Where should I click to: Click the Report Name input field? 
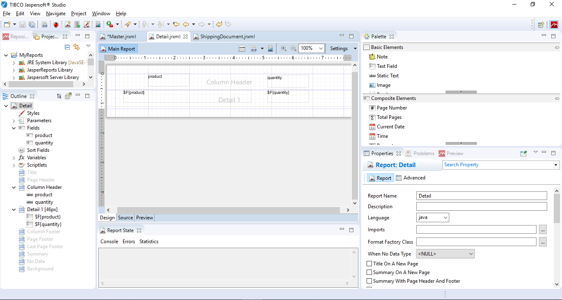coord(481,195)
